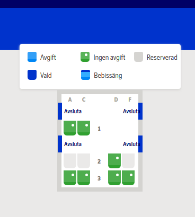Click the Vald legend swatch
The height and width of the screenshot is (217, 195).
click(x=32, y=75)
